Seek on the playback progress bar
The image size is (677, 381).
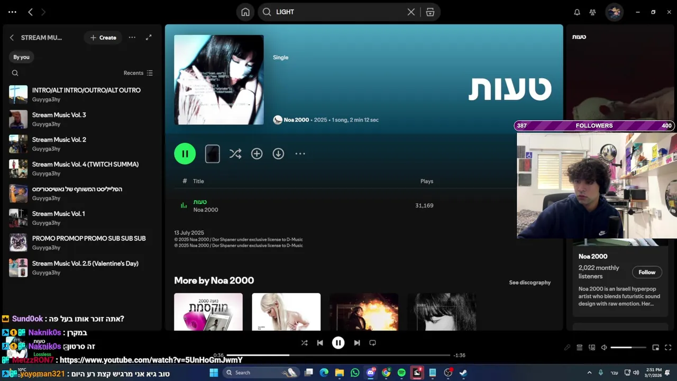point(338,355)
